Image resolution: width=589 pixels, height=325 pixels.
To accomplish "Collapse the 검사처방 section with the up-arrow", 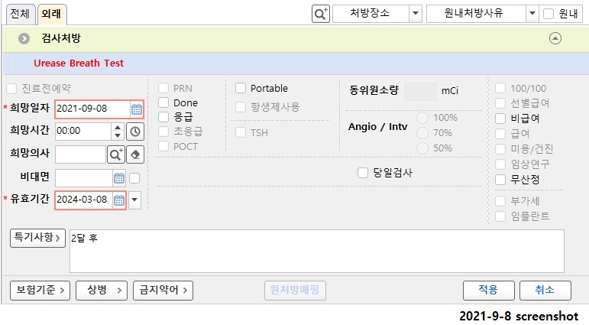I will (x=555, y=38).
